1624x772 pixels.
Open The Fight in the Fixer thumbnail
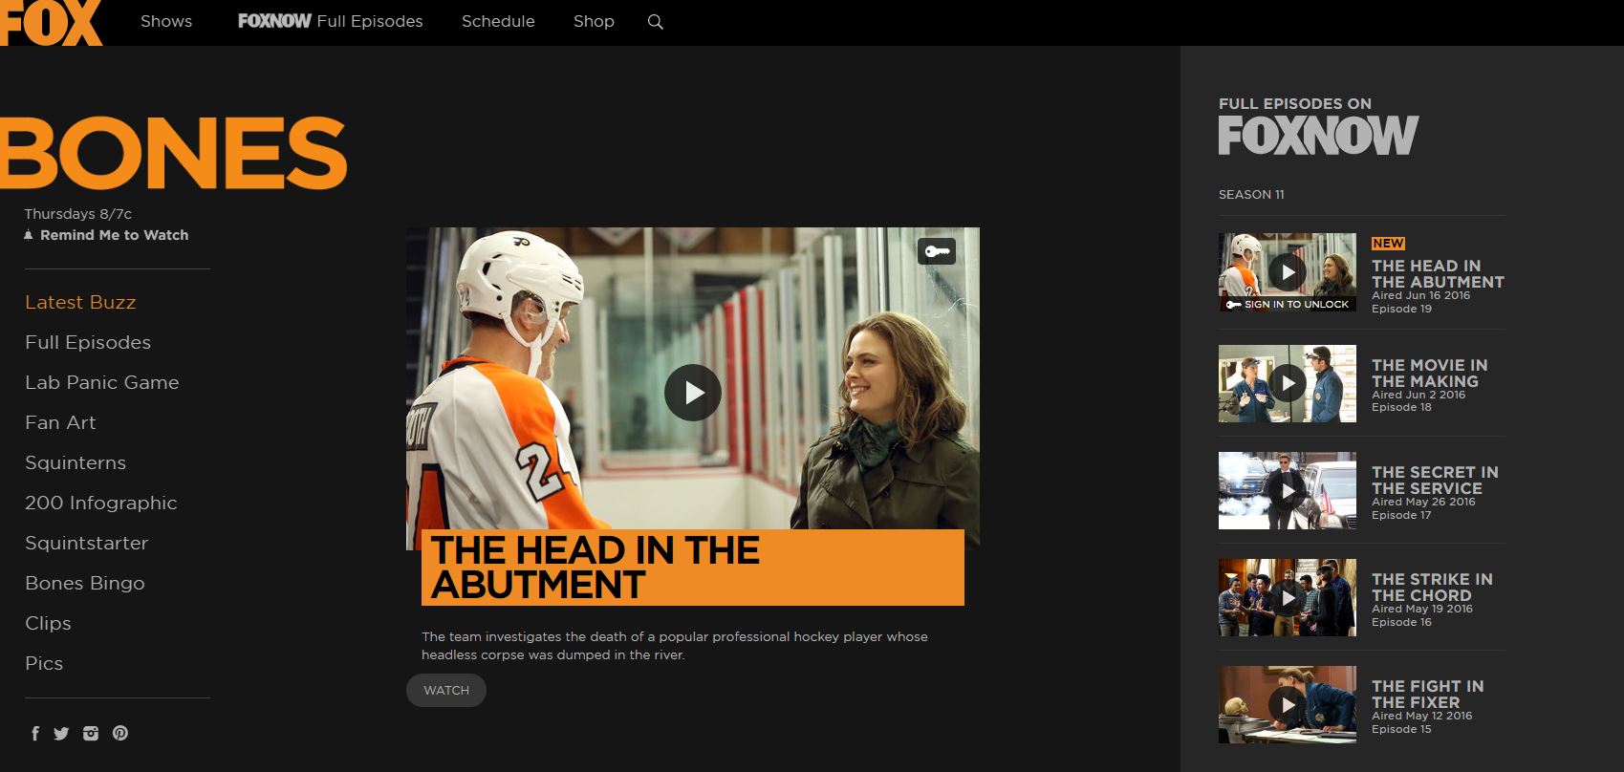pyautogui.click(x=1287, y=704)
